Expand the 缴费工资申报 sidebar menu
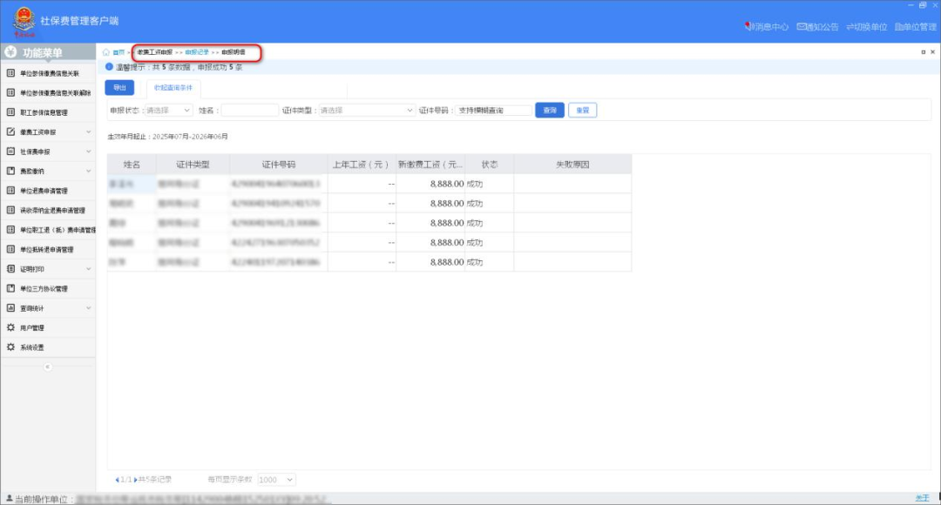This screenshot has height=505, width=941. click(88, 132)
